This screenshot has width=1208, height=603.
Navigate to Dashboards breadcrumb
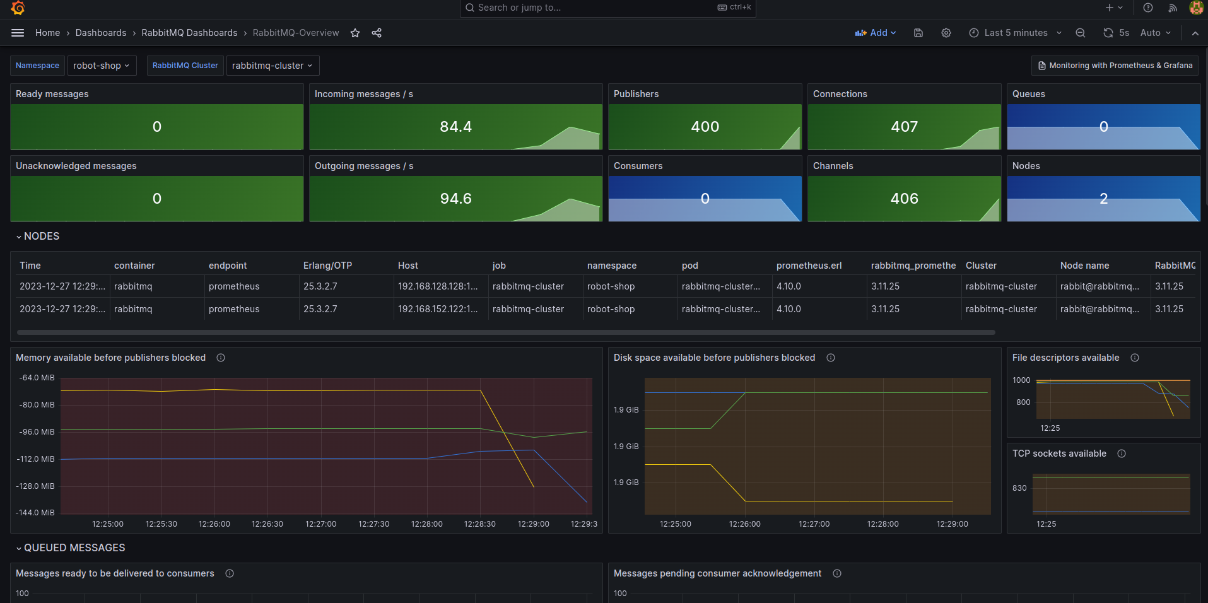[101, 33]
